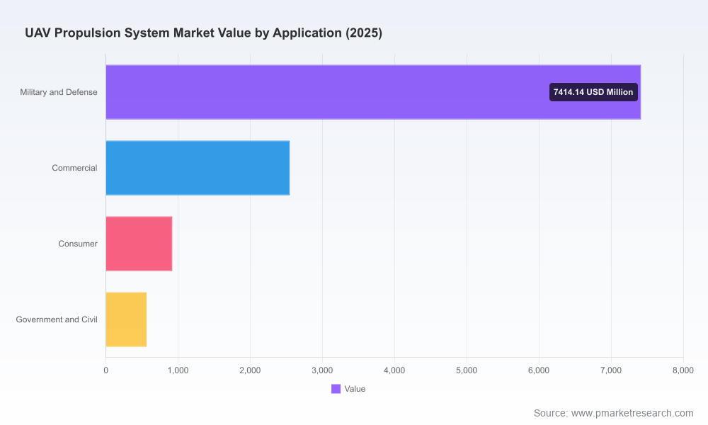Click the 6,000 x-axis tick label

coord(539,370)
